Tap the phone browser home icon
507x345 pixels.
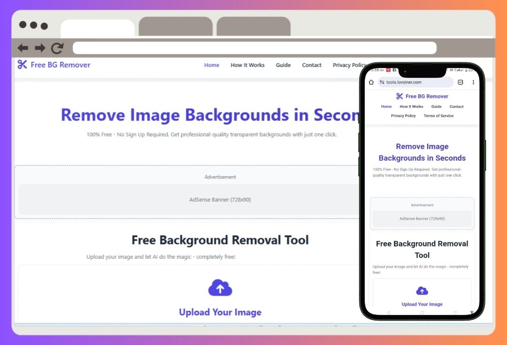click(371, 82)
